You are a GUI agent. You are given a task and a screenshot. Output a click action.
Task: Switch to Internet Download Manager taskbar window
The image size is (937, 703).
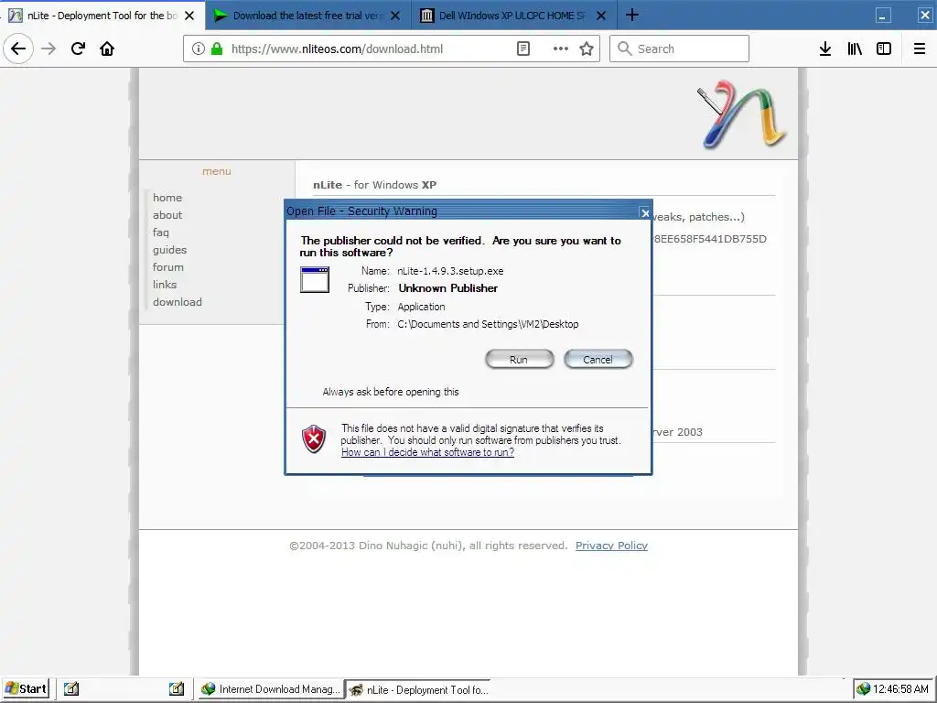coord(270,689)
